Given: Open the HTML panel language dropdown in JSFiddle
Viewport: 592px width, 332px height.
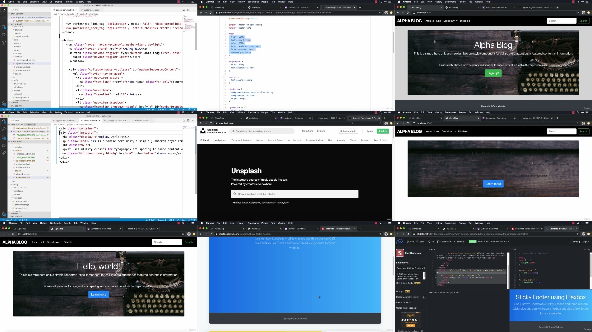Looking at the screenshot, I should (432, 250).
